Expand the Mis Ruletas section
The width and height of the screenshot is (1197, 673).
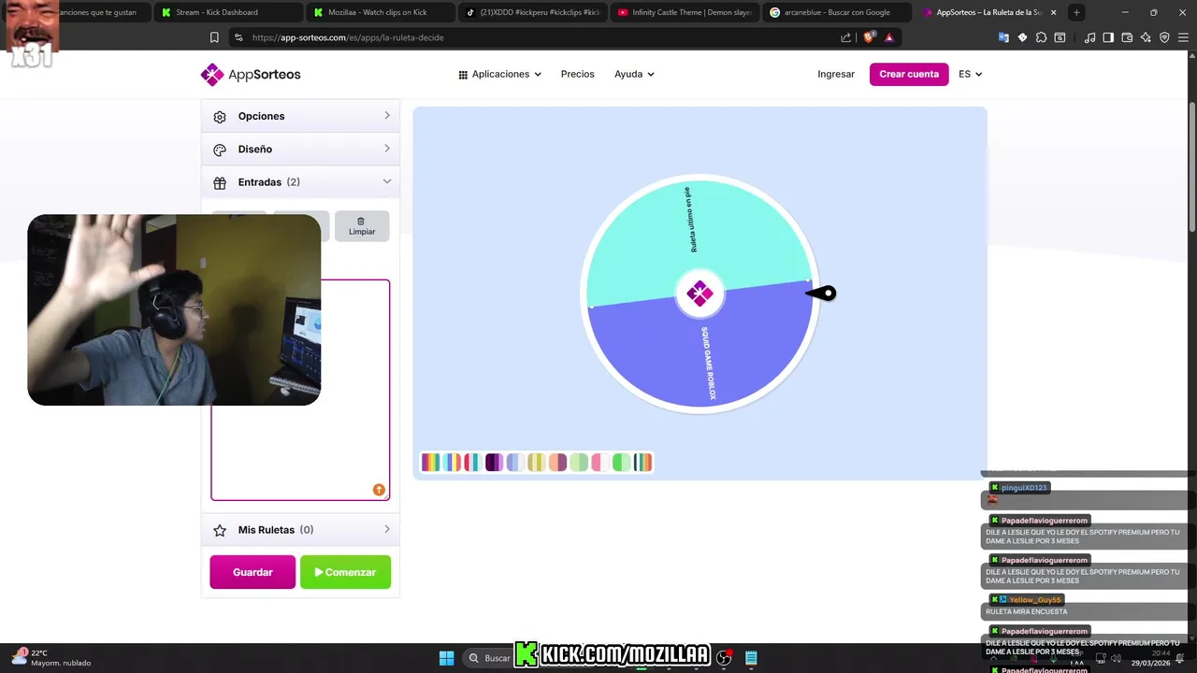300,530
